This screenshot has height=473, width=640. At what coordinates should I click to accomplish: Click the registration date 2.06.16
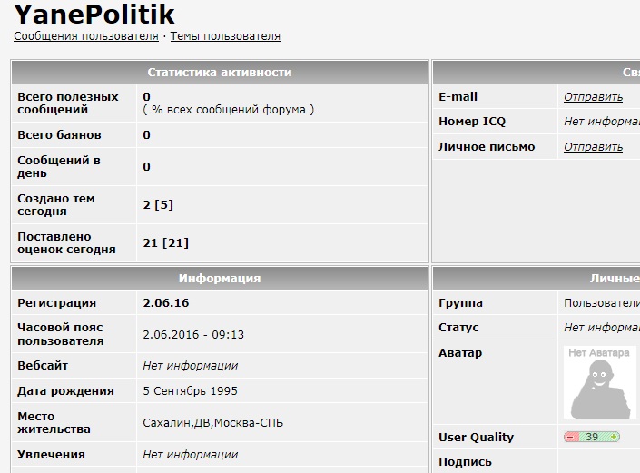click(166, 303)
